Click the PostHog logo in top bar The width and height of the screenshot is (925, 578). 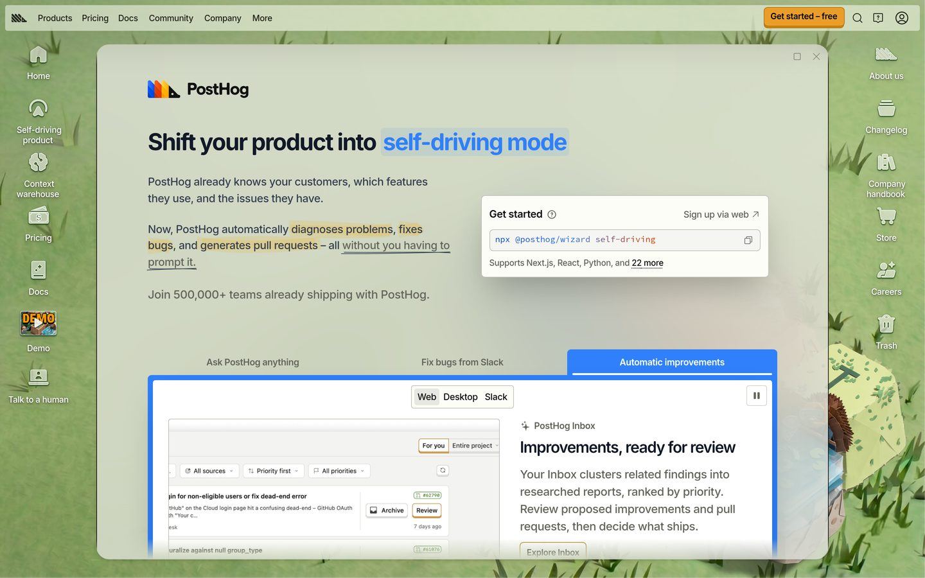coord(19,18)
